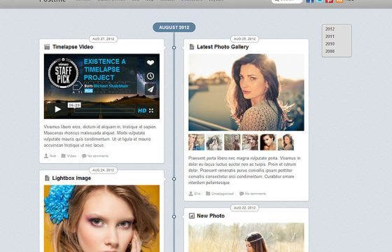Click the folder icon beside Video category
This screenshot has width=392, height=252.
63,155
